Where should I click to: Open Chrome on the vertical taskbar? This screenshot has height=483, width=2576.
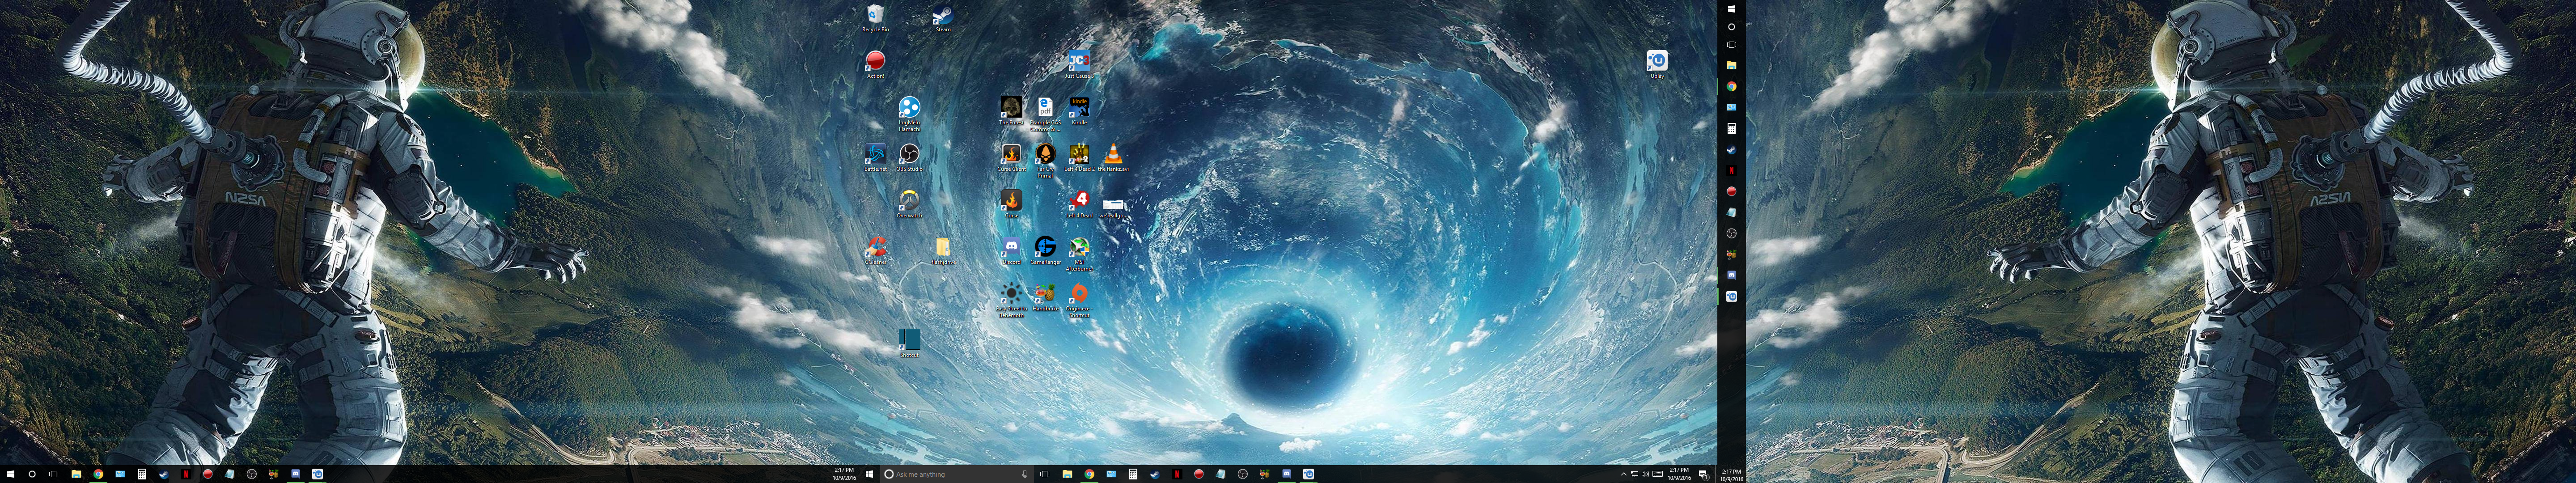1731,86
